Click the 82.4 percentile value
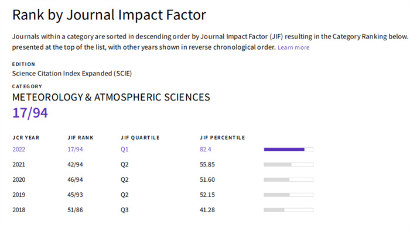Viewport: 410px width, 232px height. (x=206, y=149)
